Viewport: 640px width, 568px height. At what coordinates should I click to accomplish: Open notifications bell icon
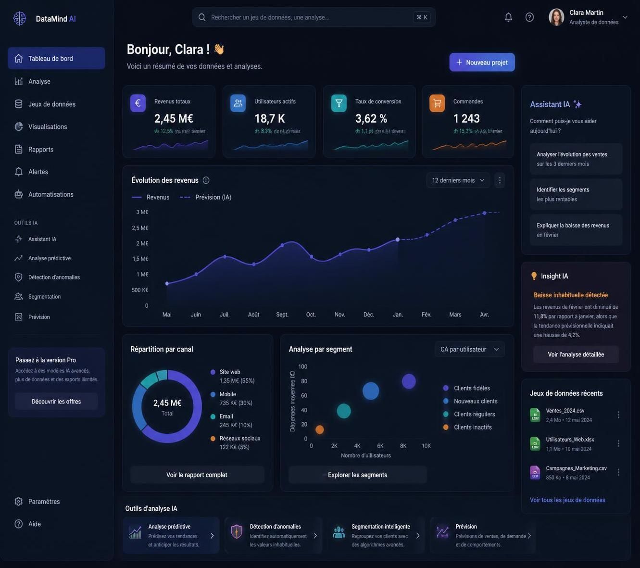(508, 17)
